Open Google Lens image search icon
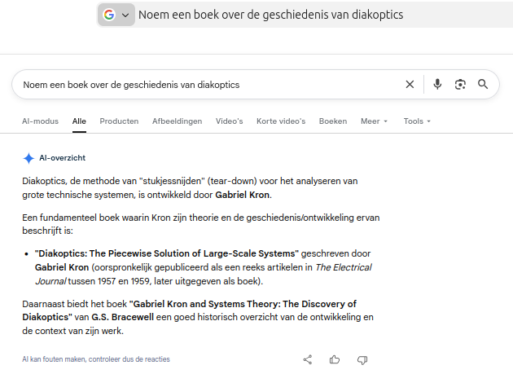The height and width of the screenshot is (374, 513). (x=460, y=85)
